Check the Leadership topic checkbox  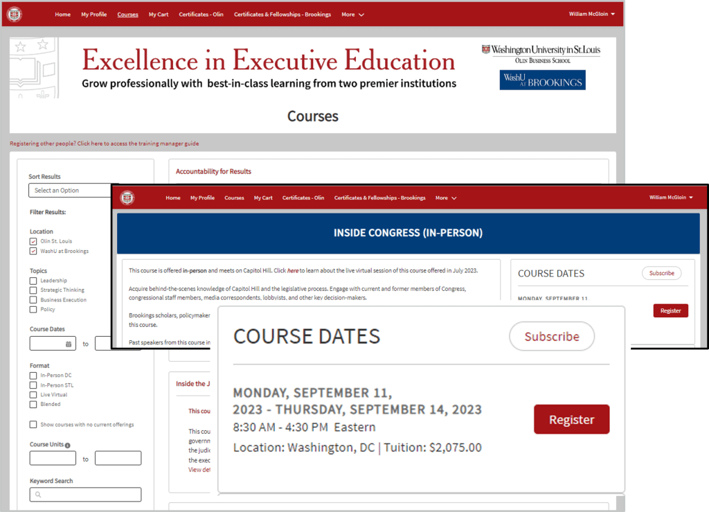coord(33,281)
